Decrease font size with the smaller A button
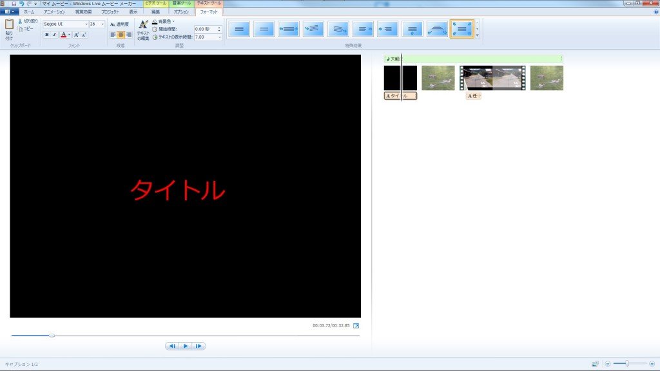 point(84,35)
